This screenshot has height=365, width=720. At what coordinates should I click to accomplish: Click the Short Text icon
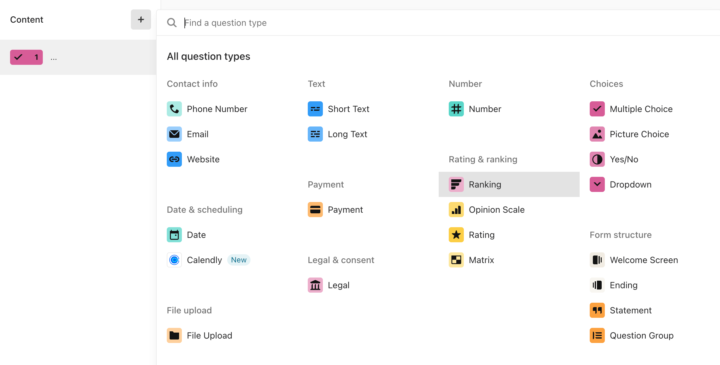point(315,109)
